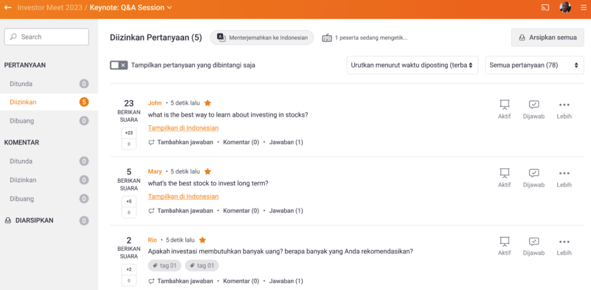
Task: Expand the Keynote: Q&A Session selector
Action: click(x=131, y=7)
